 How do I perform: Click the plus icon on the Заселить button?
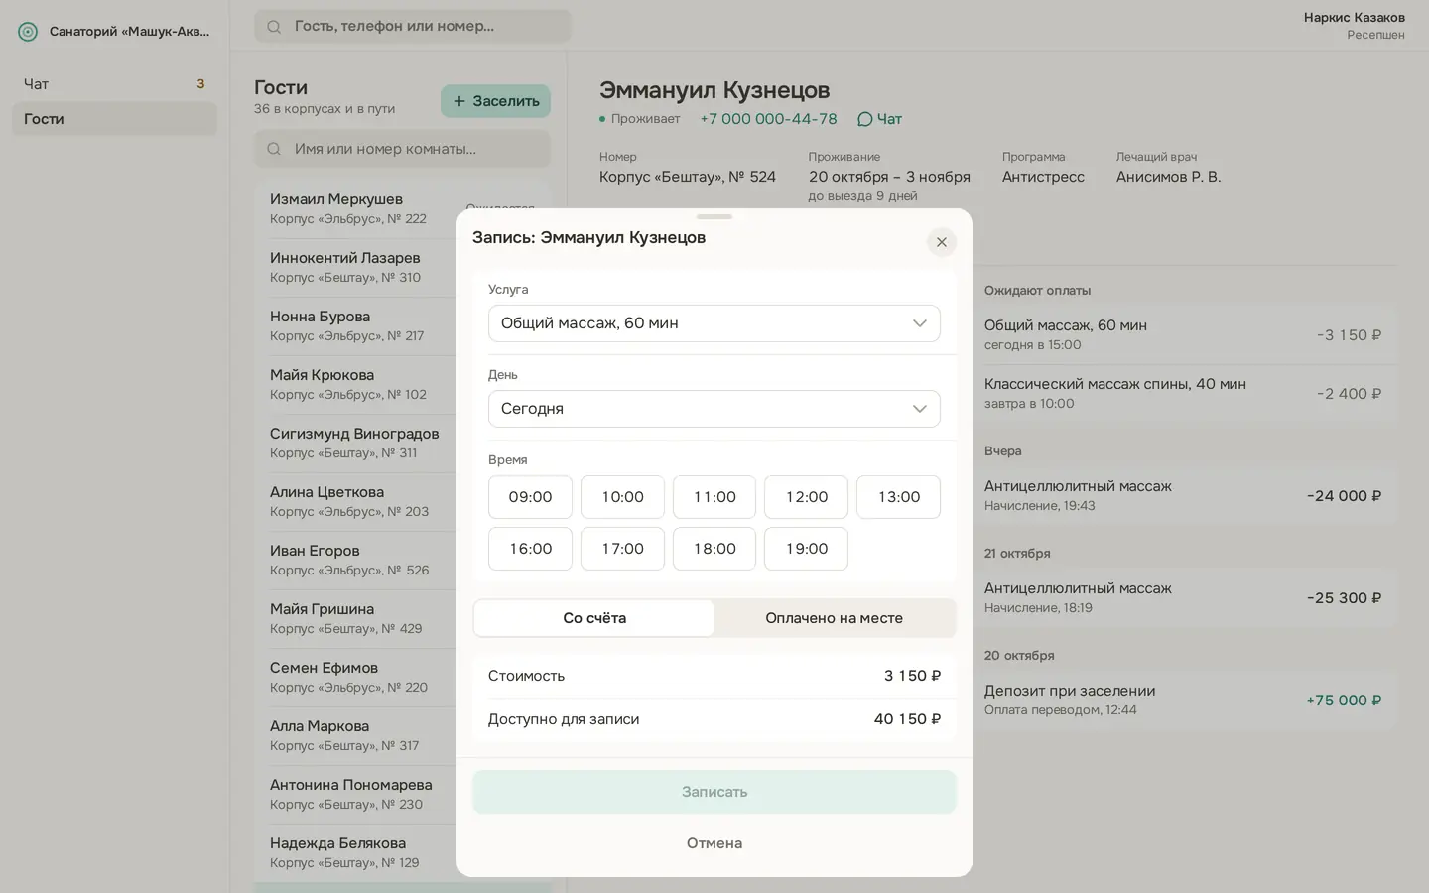click(459, 101)
